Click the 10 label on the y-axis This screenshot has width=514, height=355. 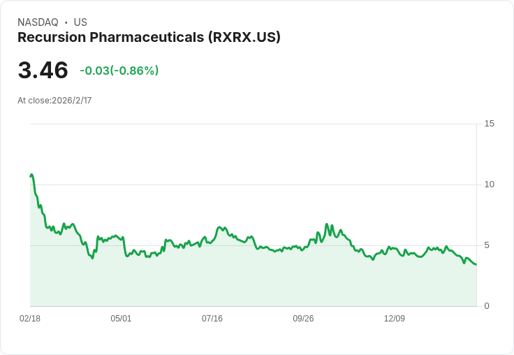pos(489,184)
